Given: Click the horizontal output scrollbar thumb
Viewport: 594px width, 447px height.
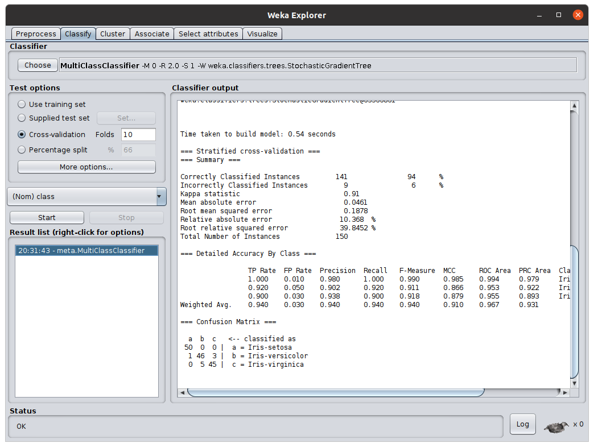Looking at the screenshot, I should 336,392.
